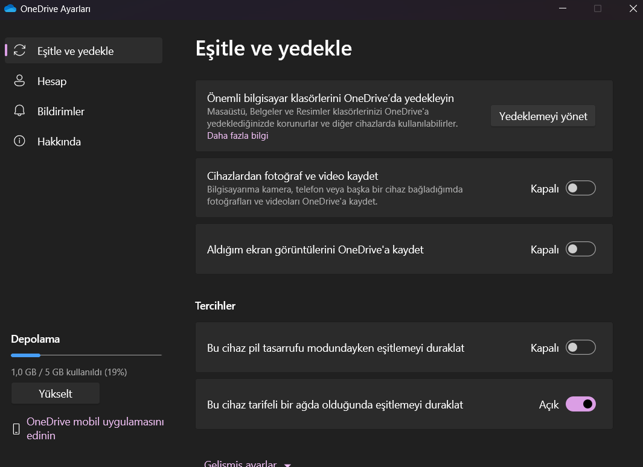643x467 pixels.
Task: Expand Gelişmiş ayarlar section
Action: 248,464
